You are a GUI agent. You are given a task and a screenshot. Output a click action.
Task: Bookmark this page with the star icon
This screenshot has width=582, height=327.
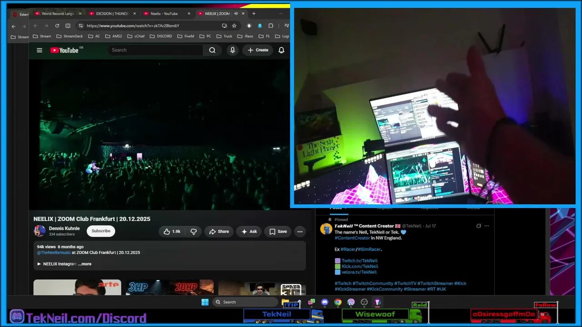click(x=234, y=26)
